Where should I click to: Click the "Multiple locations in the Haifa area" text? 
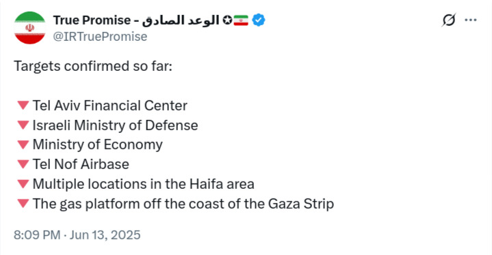point(144,184)
